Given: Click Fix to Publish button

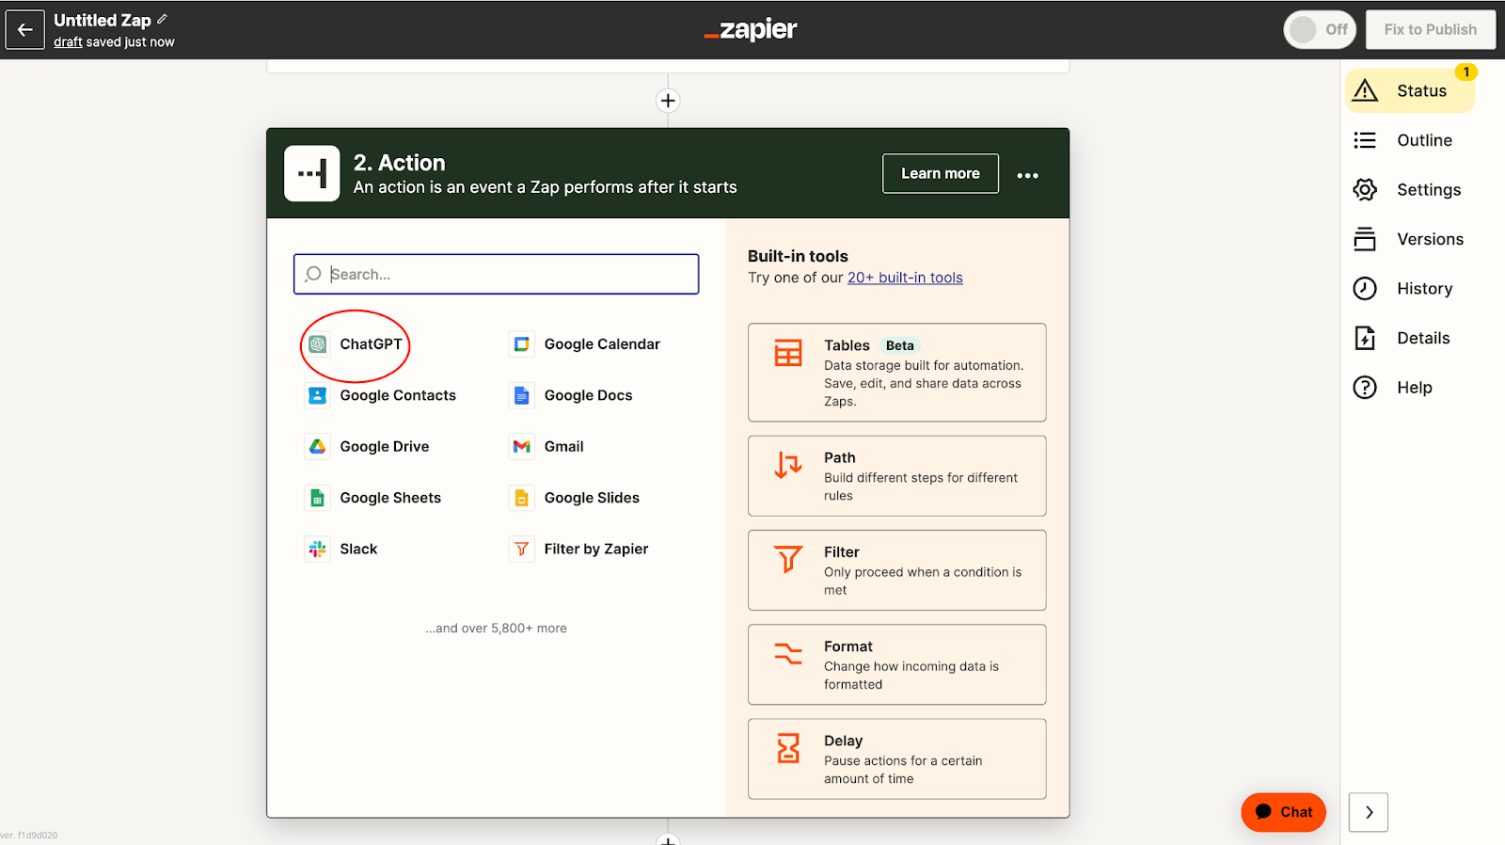Looking at the screenshot, I should tap(1430, 29).
